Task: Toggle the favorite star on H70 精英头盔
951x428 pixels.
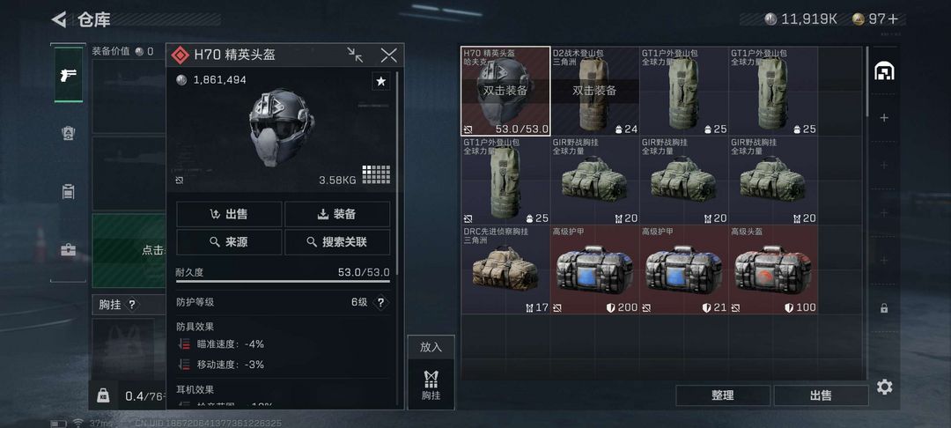Action: (x=381, y=81)
